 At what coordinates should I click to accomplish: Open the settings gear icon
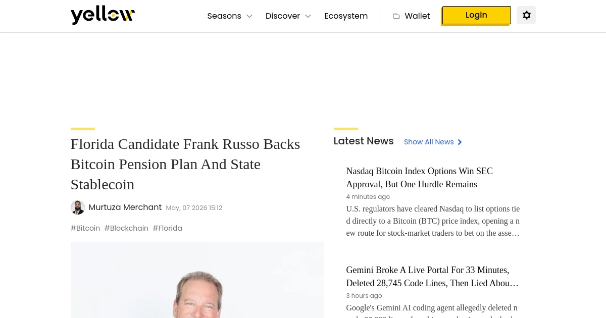tap(526, 15)
